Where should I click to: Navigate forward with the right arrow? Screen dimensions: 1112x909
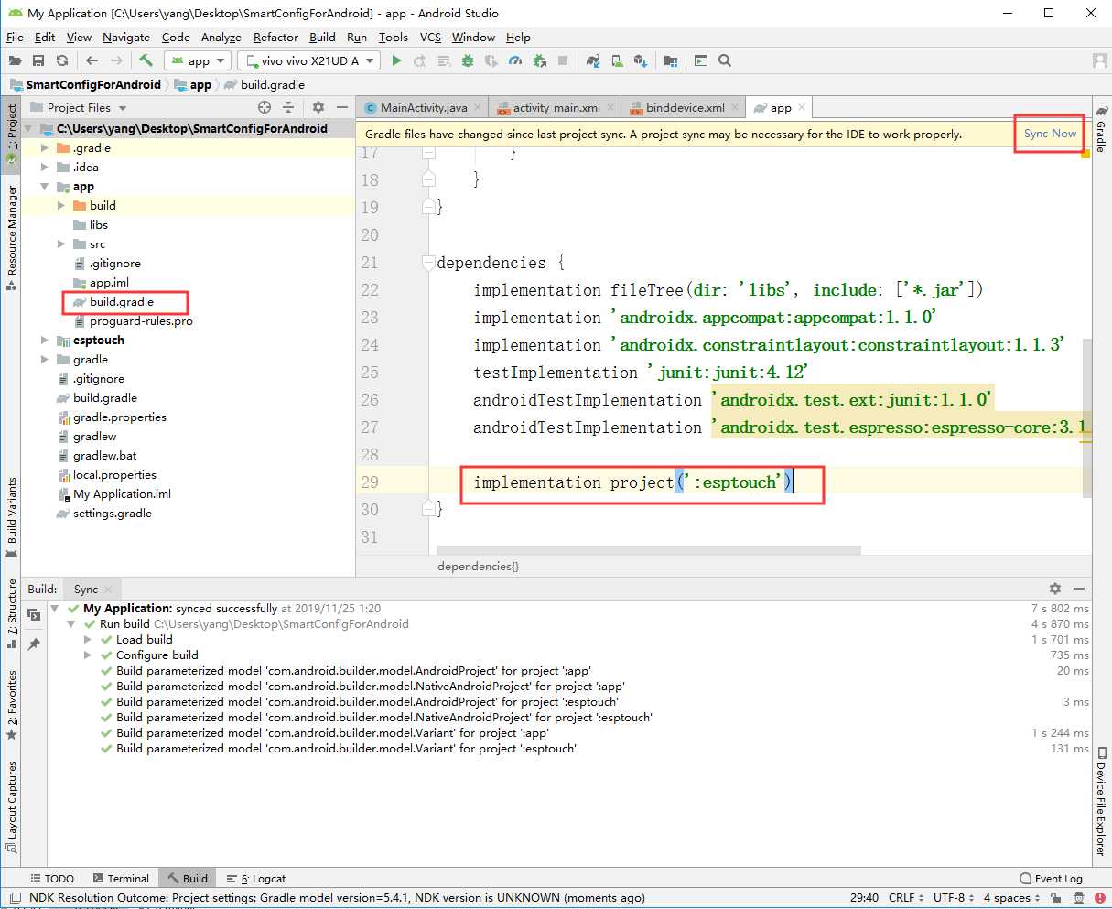point(116,60)
